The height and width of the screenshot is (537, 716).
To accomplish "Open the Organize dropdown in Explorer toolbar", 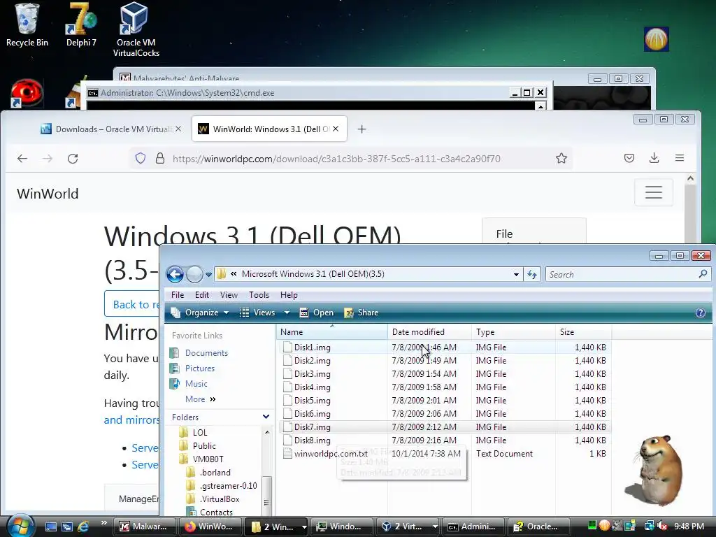I will tap(199, 313).
